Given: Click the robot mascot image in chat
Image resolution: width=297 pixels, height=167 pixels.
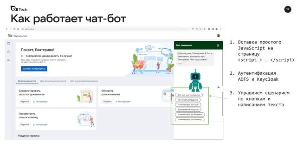Looking at the screenshot, I should (x=195, y=81).
